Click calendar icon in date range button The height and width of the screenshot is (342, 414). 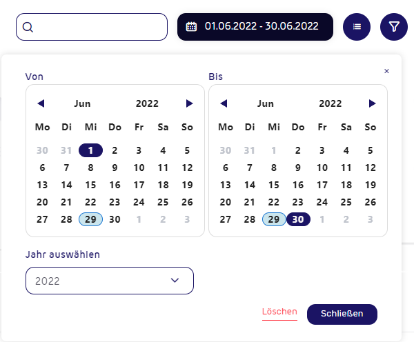point(191,26)
